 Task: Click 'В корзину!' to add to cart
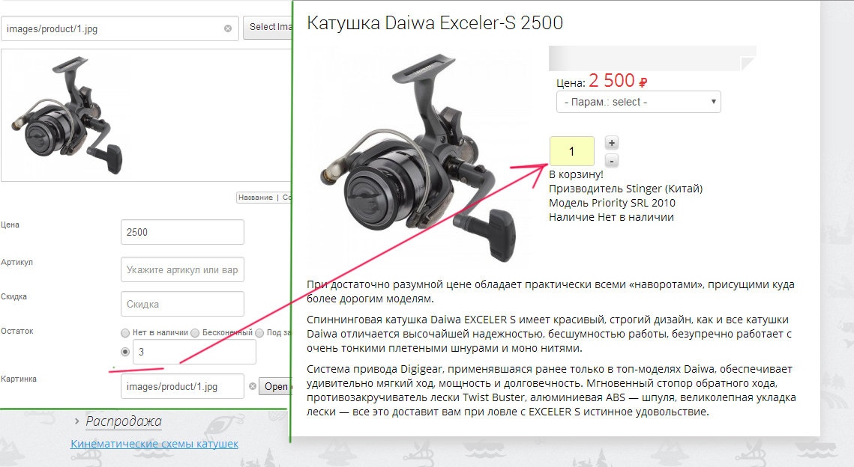coord(576,175)
